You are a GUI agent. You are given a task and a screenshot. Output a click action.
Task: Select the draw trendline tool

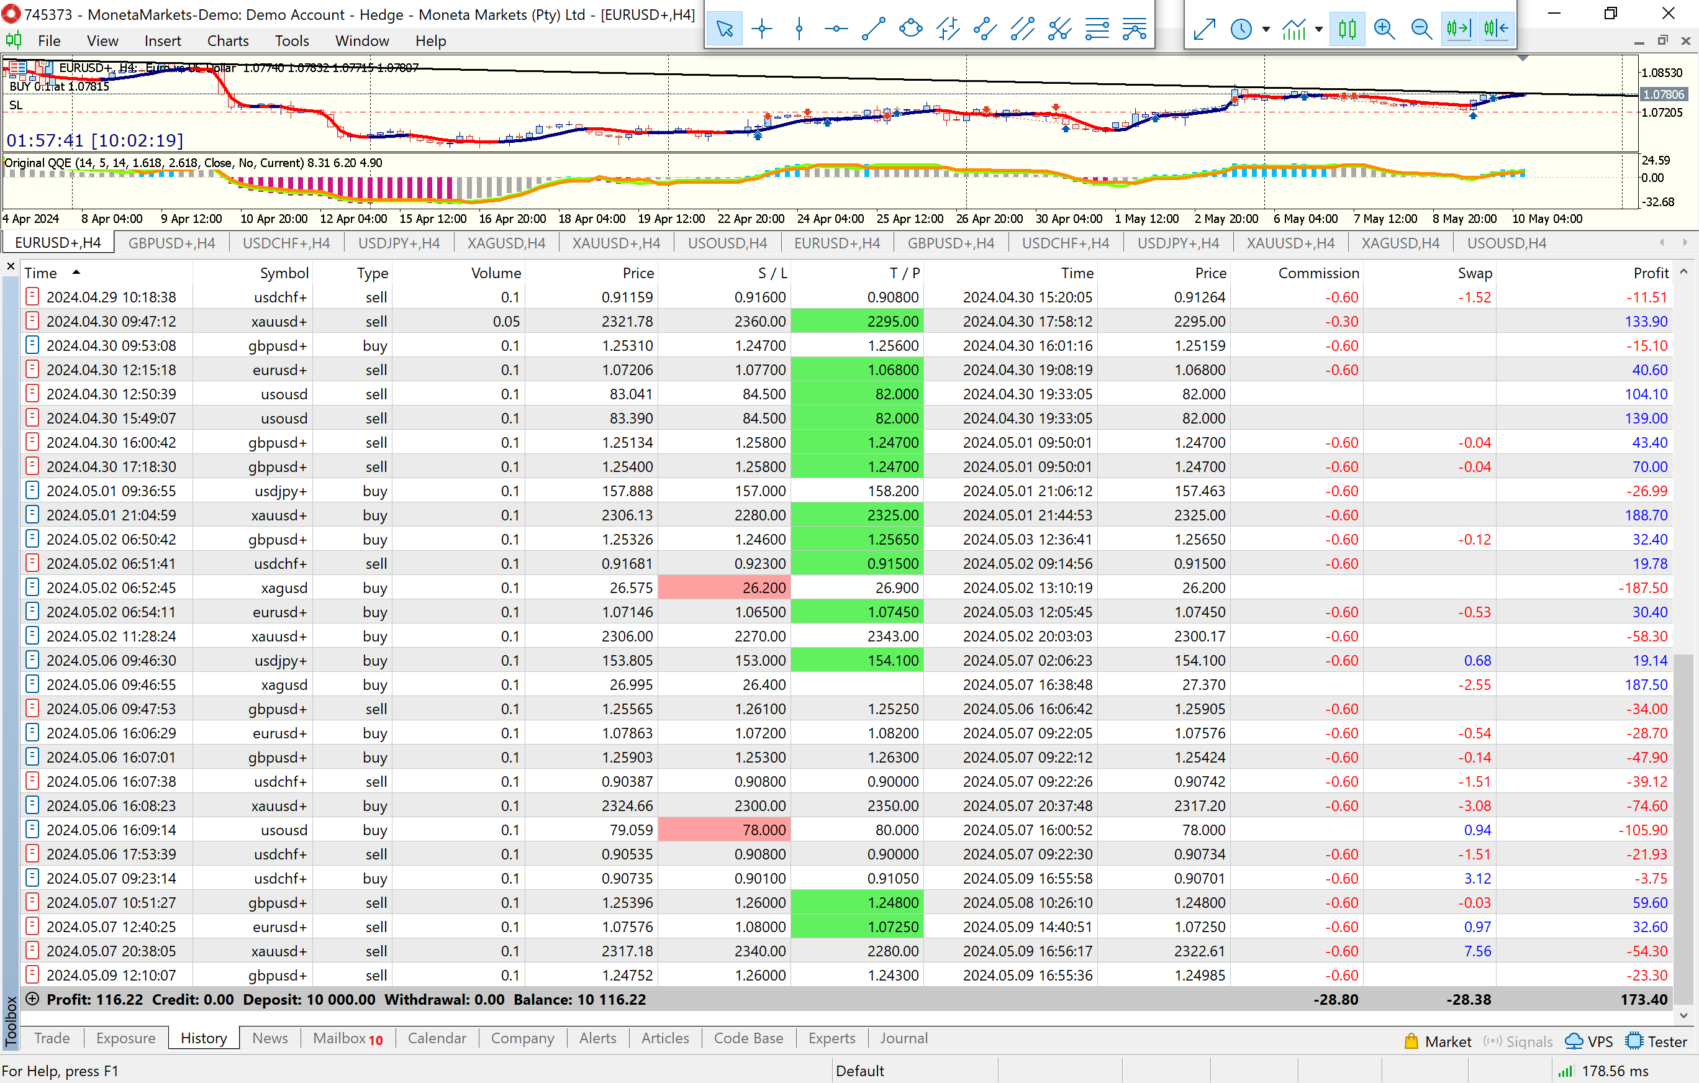point(874,29)
